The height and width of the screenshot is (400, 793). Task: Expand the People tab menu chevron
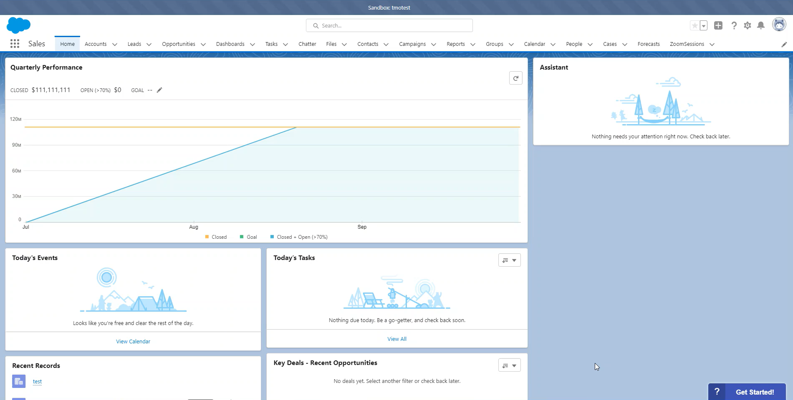(590, 45)
